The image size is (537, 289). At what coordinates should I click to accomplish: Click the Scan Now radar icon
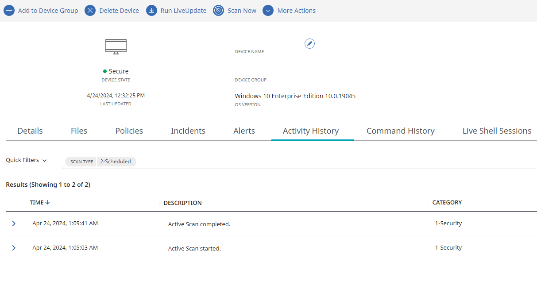[x=218, y=11]
